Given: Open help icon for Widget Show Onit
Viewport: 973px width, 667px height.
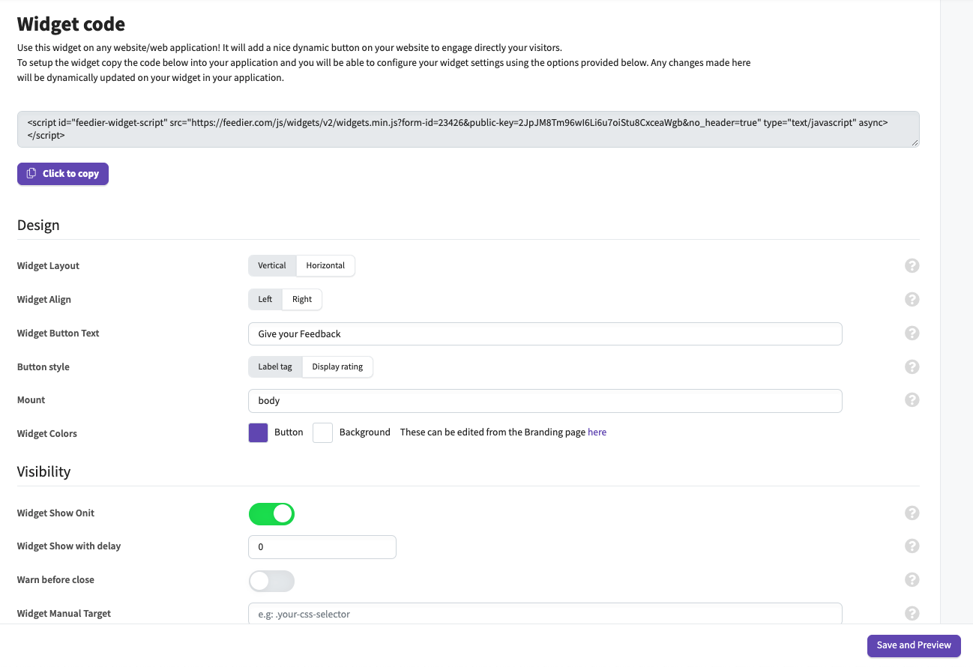Looking at the screenshot, I should [x=912, y=513].
